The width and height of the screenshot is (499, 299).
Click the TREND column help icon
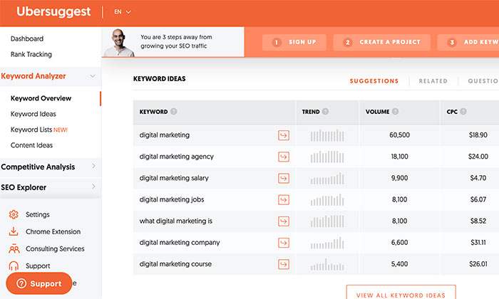[x=325, y=112]
